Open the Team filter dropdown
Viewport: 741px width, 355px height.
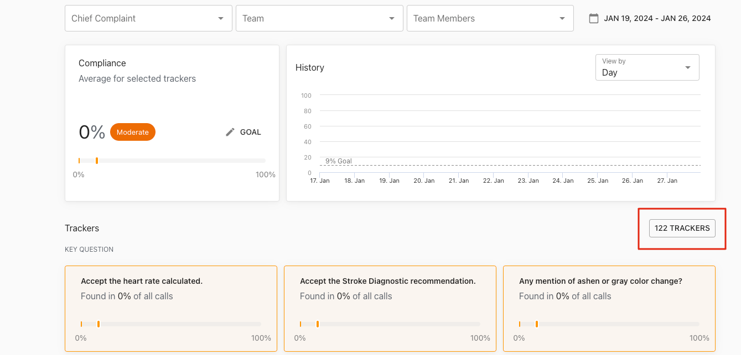point(319,18)
